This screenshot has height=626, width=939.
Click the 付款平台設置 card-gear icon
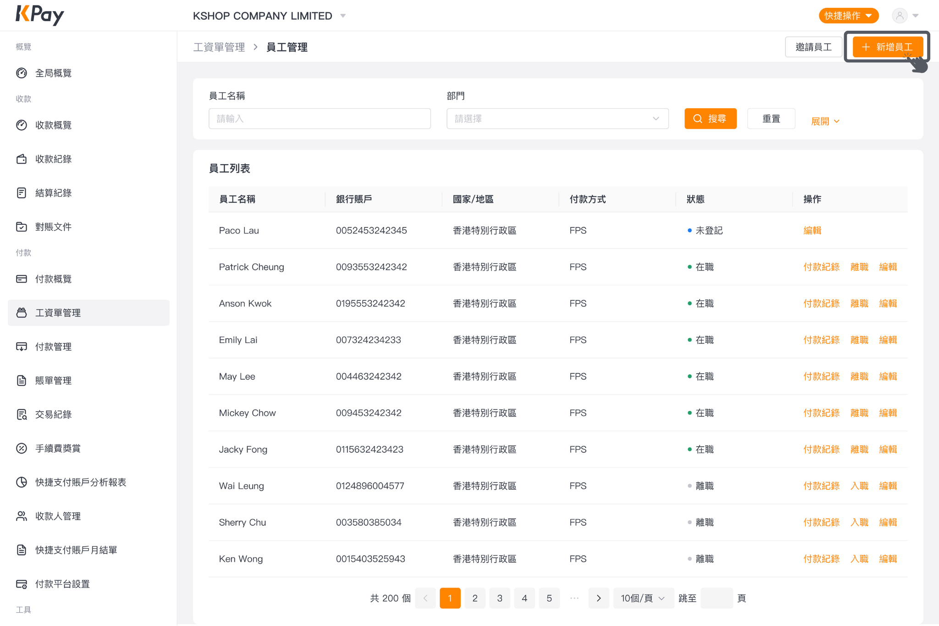point(22,584)
